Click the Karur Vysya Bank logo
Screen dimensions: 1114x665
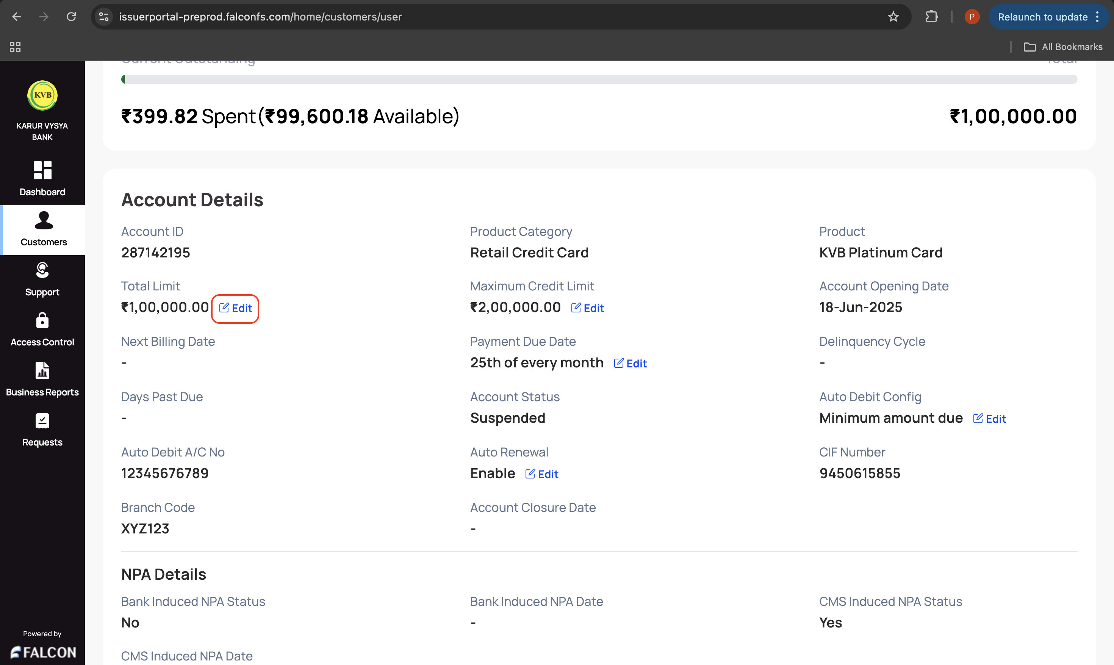click(x=42, y=96)
